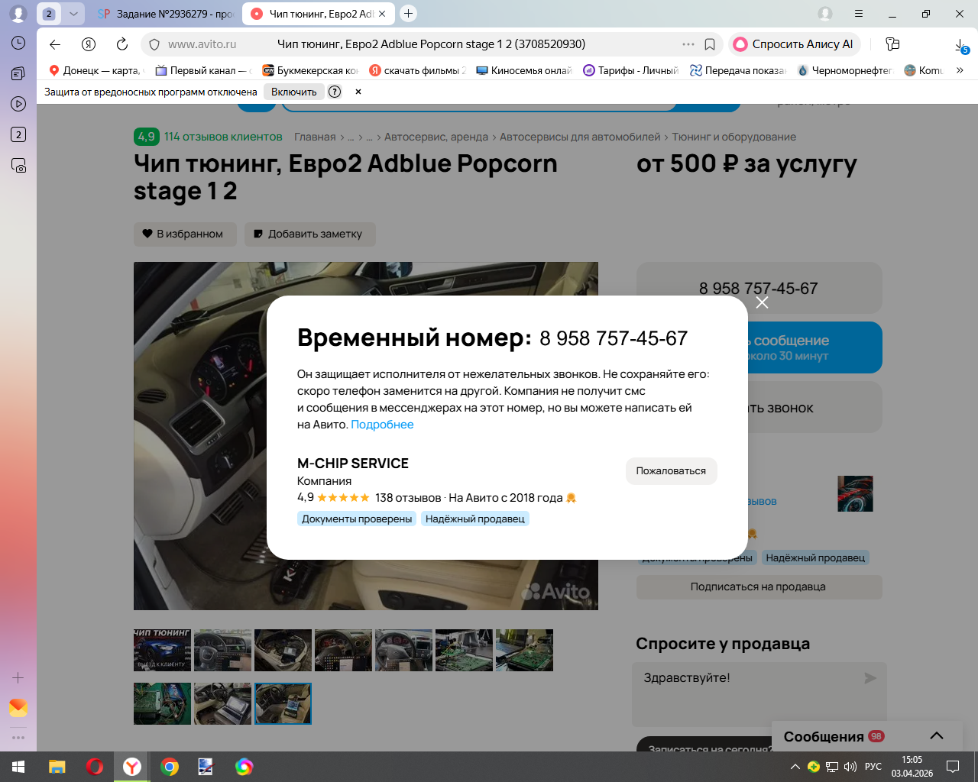Go back with the browser arrow
This screenshot has height=782, width=978.
tap(55, 44)
